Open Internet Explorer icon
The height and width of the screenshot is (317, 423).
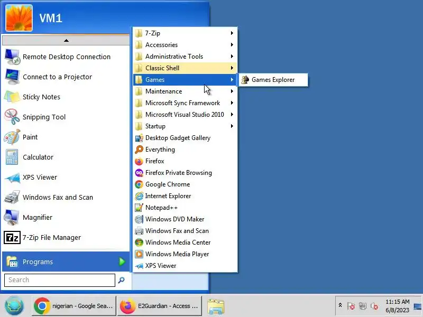point(139,196)
